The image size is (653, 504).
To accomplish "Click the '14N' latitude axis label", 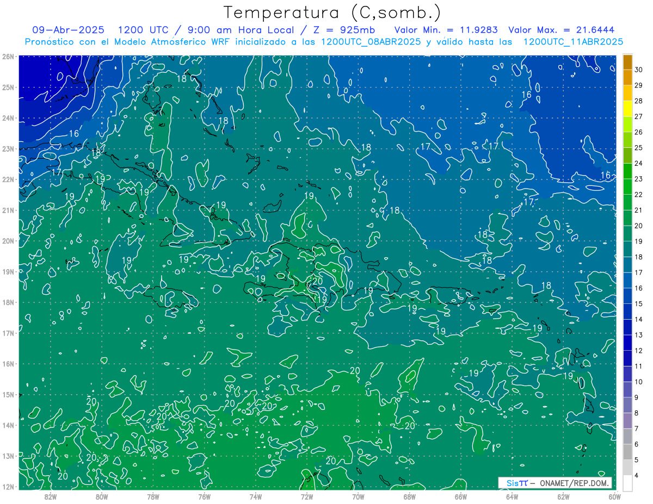I will (x=8, y=425).
